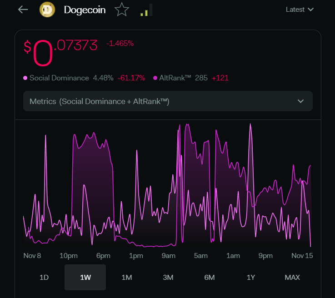Select the 1W time range
The image size is (335, 298).
coord(85,277)
